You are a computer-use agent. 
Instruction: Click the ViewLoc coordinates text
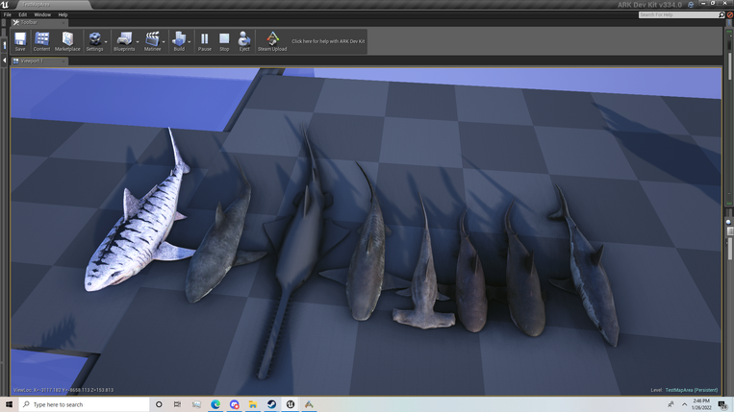(63, 390)
